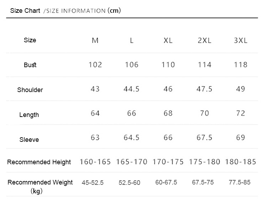Click the Bust row label
This screenshot has width=267, height=203.
tap(30, 65)
